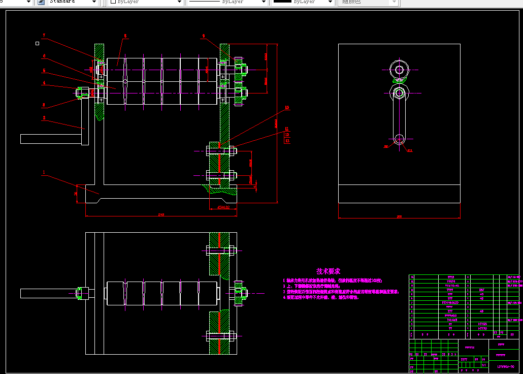Select part balloon number 1

tap(44, 172)
